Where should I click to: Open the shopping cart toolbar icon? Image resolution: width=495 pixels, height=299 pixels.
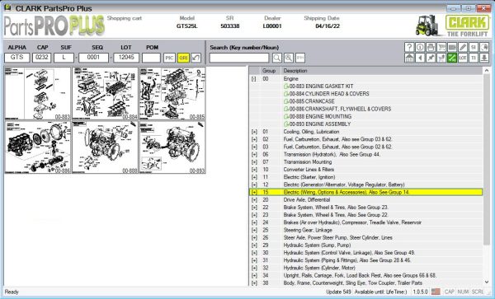click(x=441, y=47)
